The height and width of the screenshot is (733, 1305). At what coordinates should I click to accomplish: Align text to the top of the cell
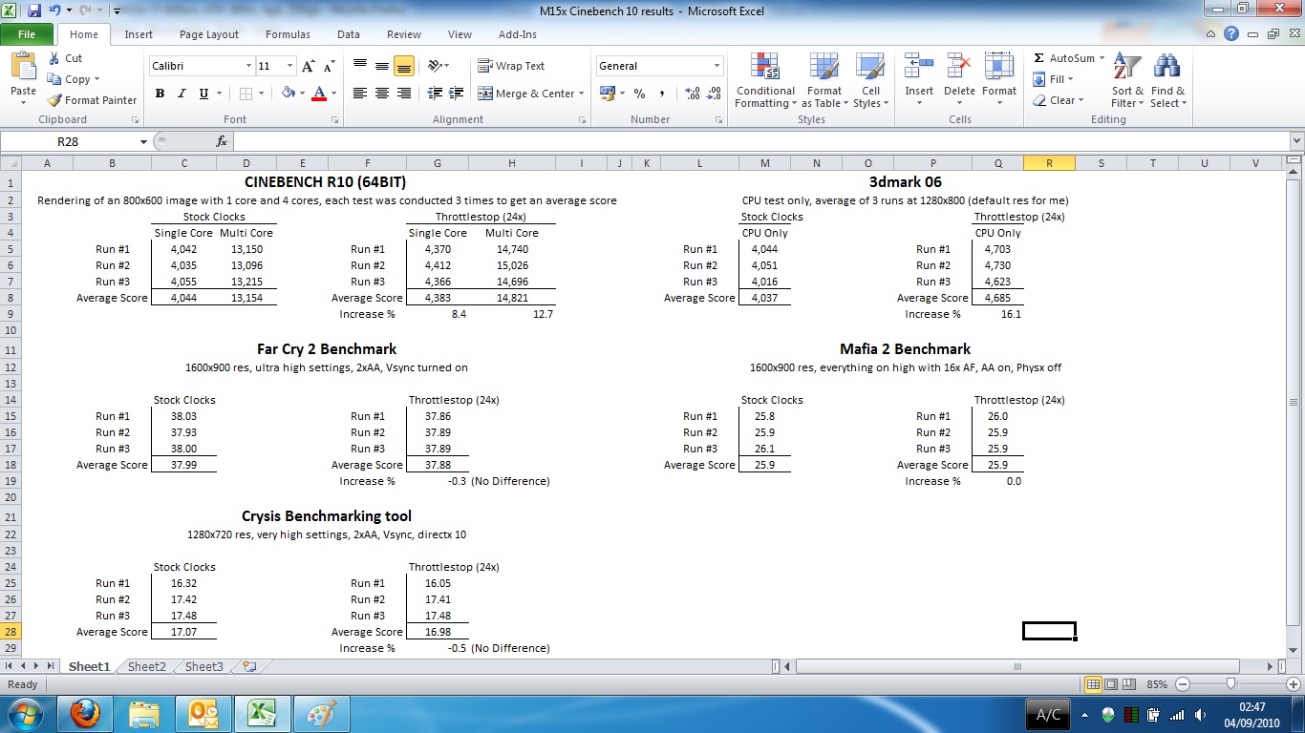coord(360,66)
